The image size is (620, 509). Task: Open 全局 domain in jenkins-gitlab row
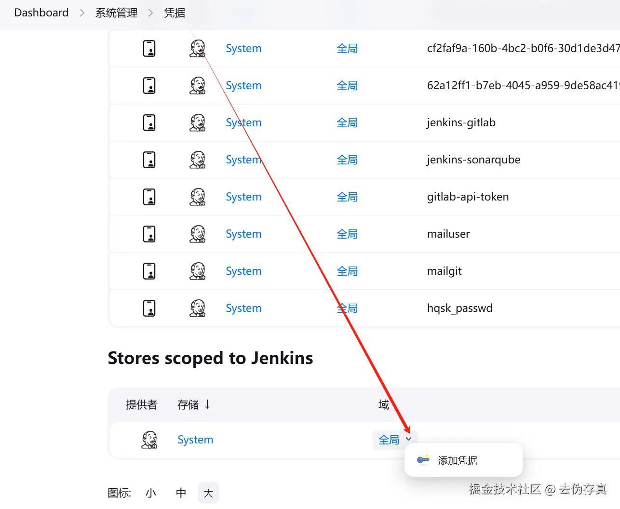click(x=347, y=123)
